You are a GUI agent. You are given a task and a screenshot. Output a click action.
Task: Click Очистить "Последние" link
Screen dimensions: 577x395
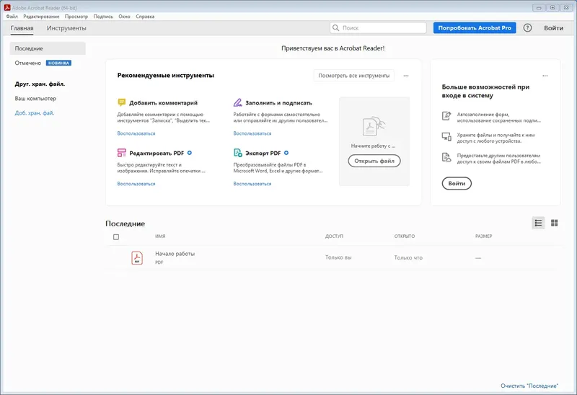(529, 386)
